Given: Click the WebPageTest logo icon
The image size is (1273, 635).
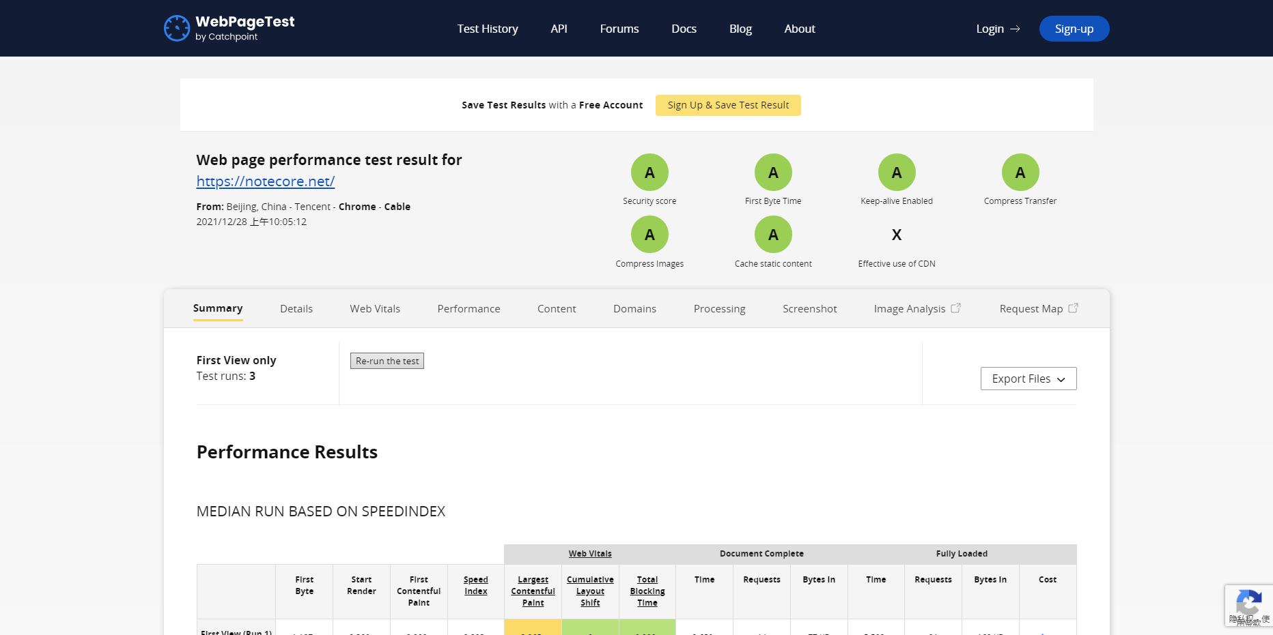Looking at the screenshot, I should (x=177, y=29).
